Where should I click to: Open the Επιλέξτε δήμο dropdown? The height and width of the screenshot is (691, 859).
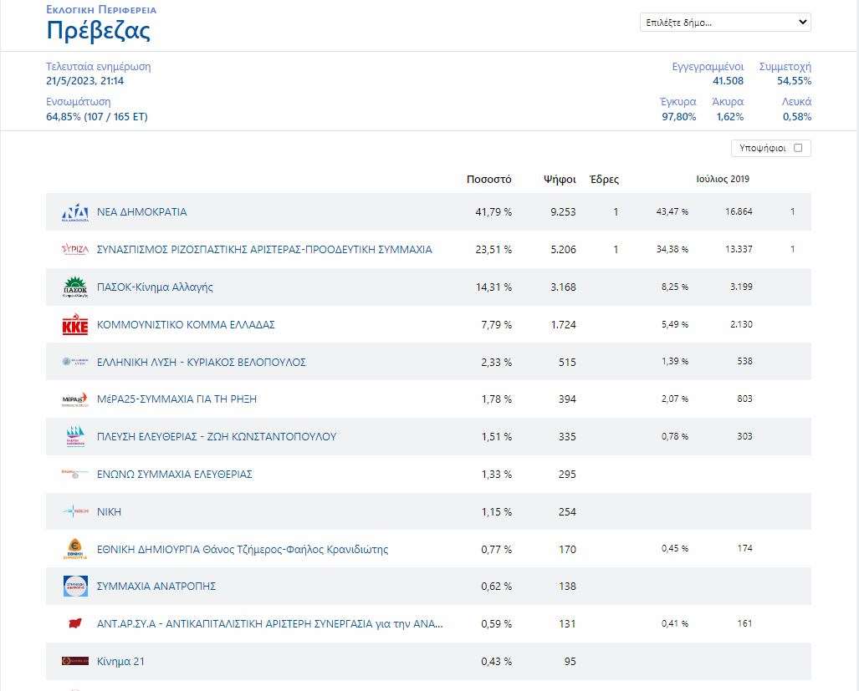click(725, 23)
